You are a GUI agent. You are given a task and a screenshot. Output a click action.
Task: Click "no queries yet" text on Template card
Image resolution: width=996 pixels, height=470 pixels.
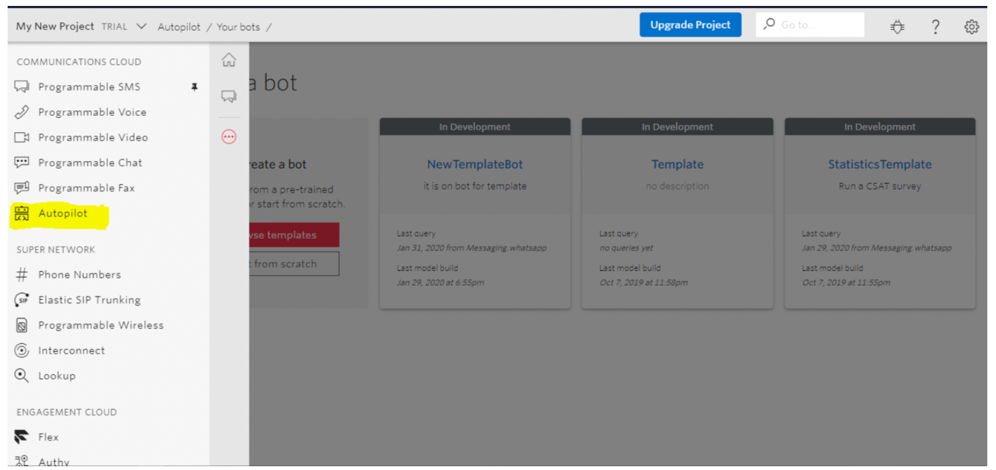click(626, 248)
